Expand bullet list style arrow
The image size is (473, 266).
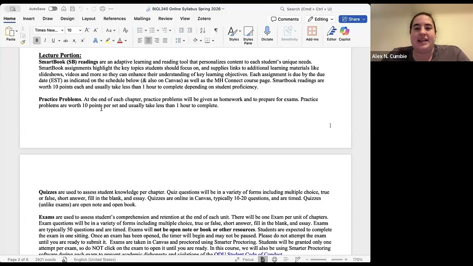[146, 30]
